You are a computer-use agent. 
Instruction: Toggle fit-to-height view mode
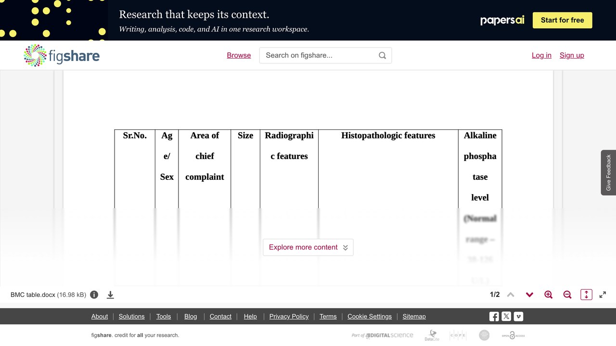pyautogui.click(x=586, y=295)
